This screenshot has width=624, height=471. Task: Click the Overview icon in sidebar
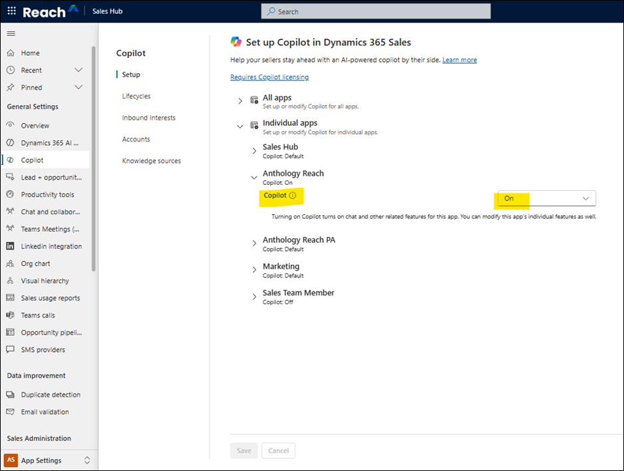pyautogui.click(x=11, y=125)
